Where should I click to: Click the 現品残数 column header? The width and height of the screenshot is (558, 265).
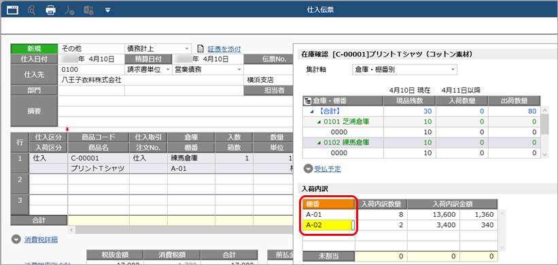pos(410,101)
